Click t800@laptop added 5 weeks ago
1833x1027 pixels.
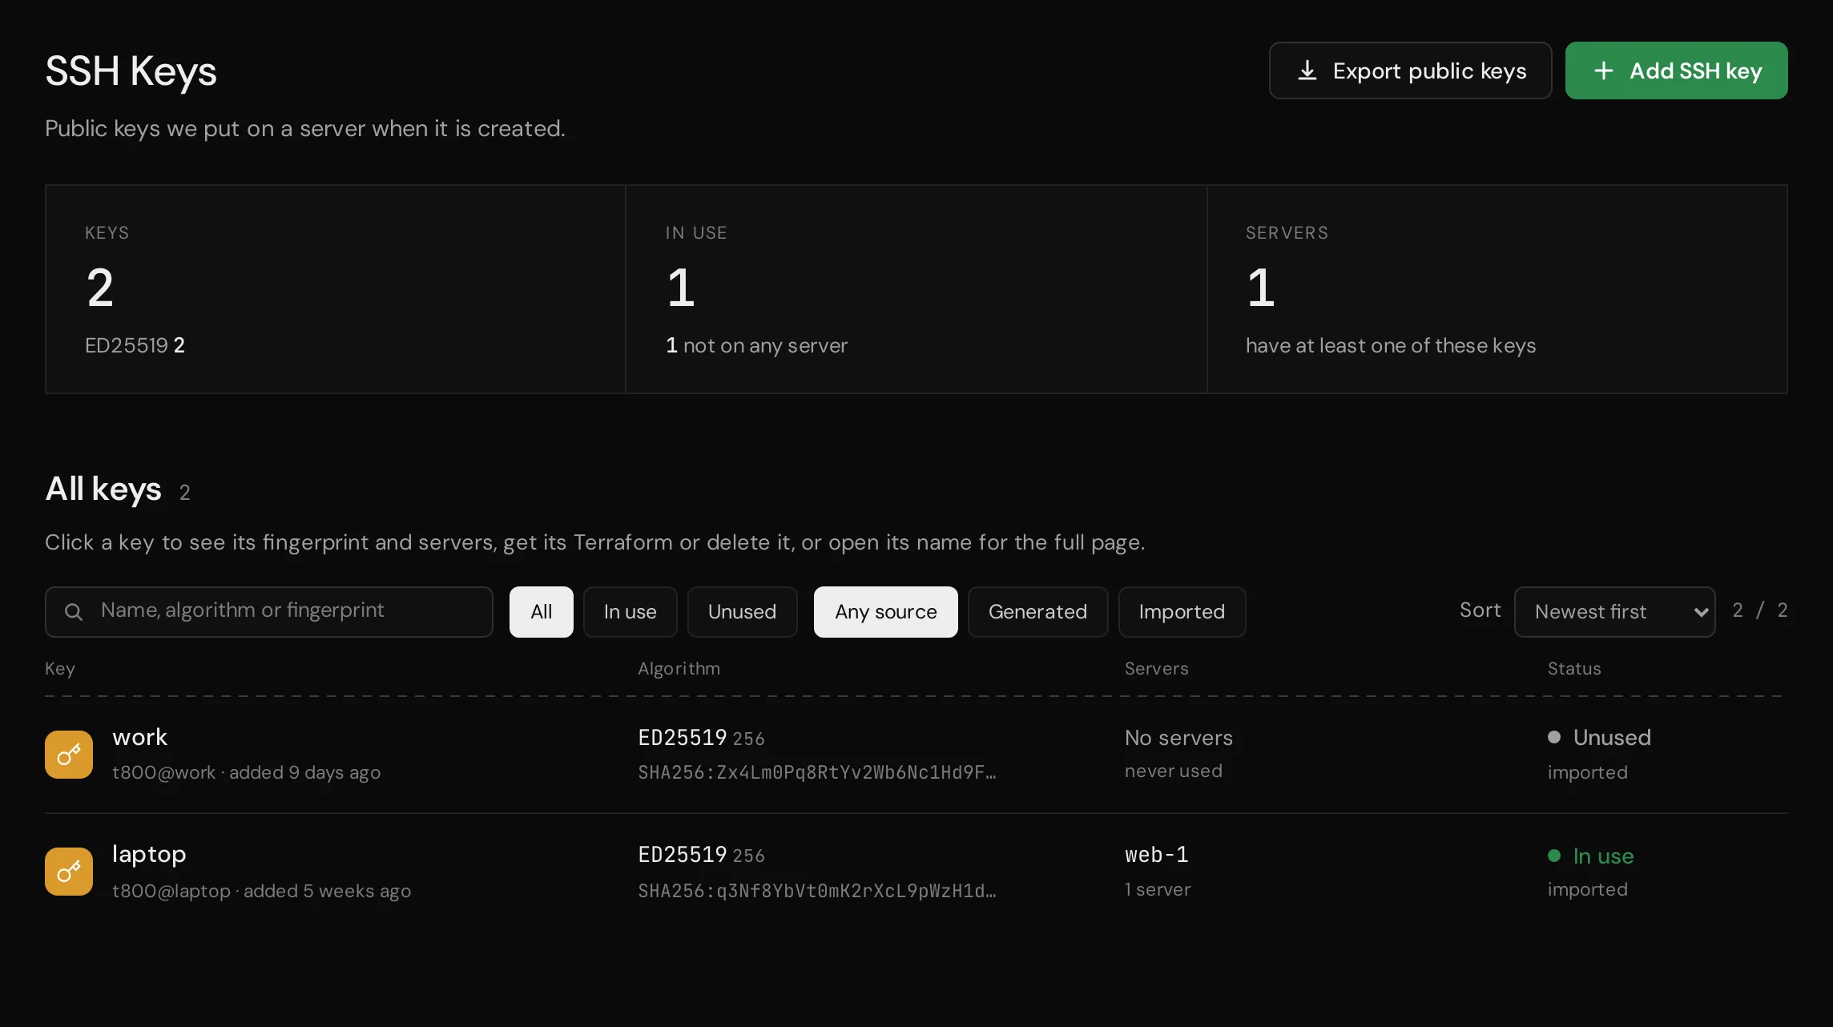(262, 891)
